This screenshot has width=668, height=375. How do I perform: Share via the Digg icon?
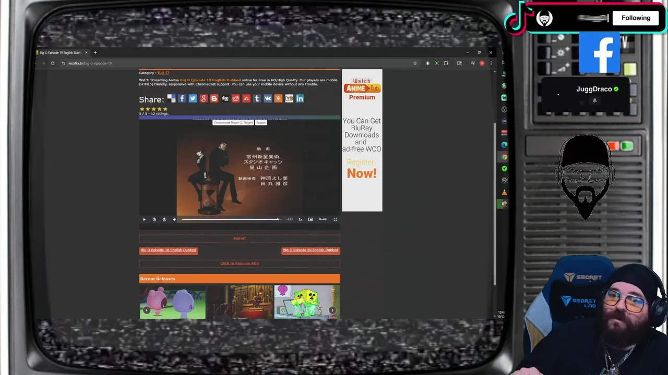coord(225,98)
